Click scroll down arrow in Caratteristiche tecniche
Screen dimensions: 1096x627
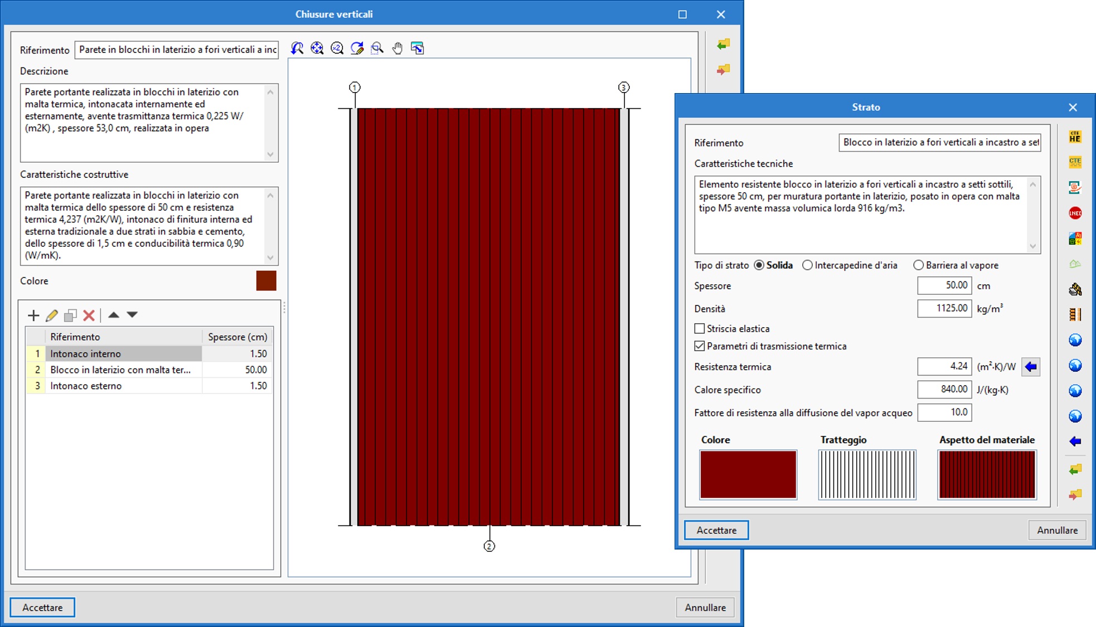point(1033,246)
